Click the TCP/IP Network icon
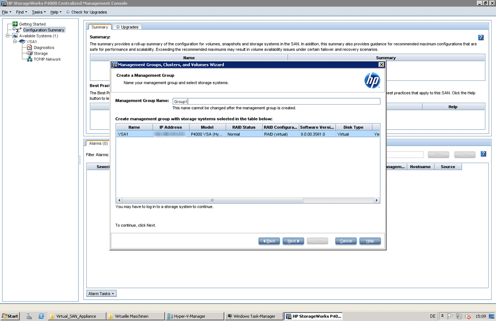 [x=30, y=59]
